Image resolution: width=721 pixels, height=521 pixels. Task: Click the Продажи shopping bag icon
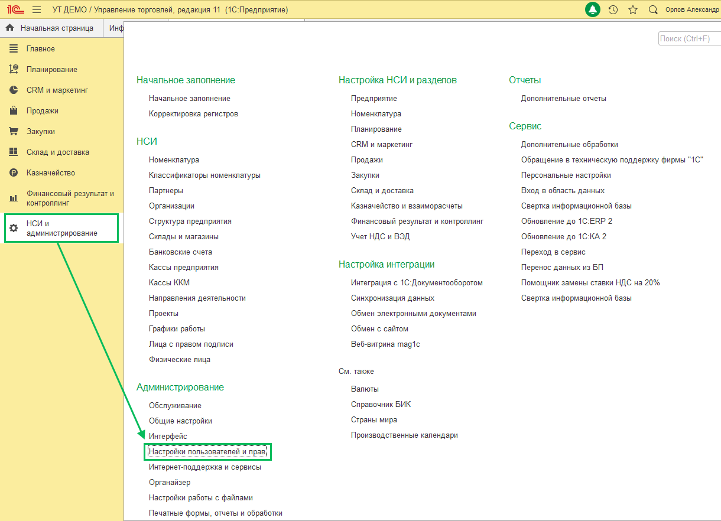(x=14, y=110)
